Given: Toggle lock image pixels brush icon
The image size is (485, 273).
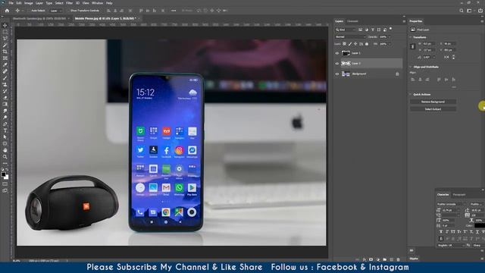Looking at the screenshot, I should (350, 44).
